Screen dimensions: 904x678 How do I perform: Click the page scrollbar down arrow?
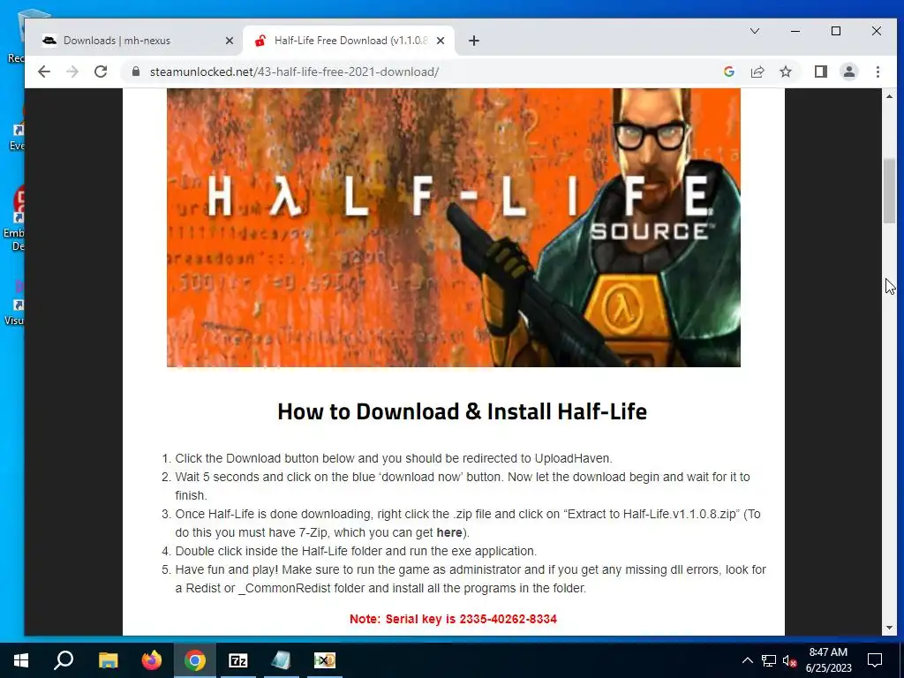pyautogui.click(x=889, y=628)
